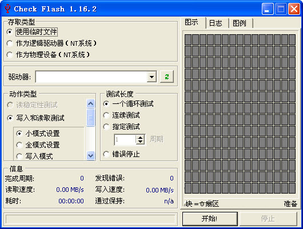Close the Check Flash window
Screen dimensions: 303x229
(294, 9)
